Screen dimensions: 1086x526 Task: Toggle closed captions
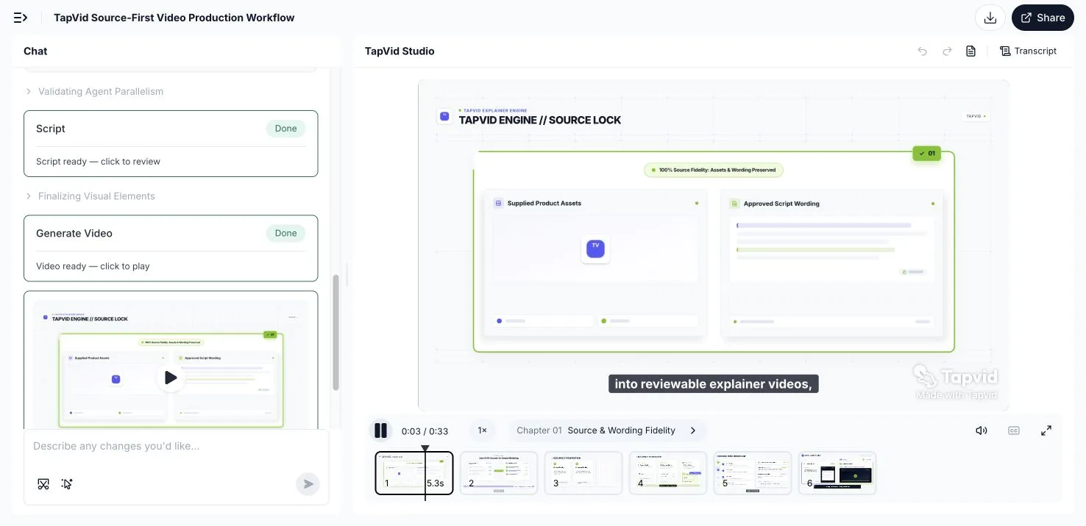pyautogui.click(x=1014, y=430)
